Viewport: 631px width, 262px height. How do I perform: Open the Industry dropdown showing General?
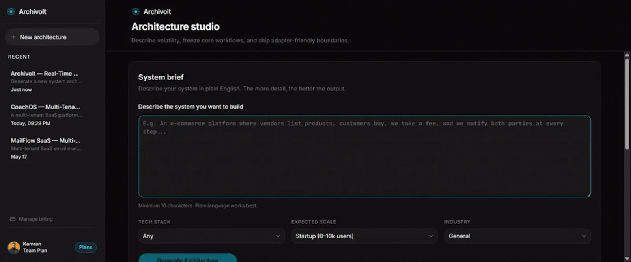(x=517, y=236)
